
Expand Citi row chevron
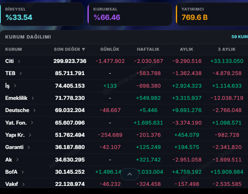pyautogui.click(x=19, y=61)
